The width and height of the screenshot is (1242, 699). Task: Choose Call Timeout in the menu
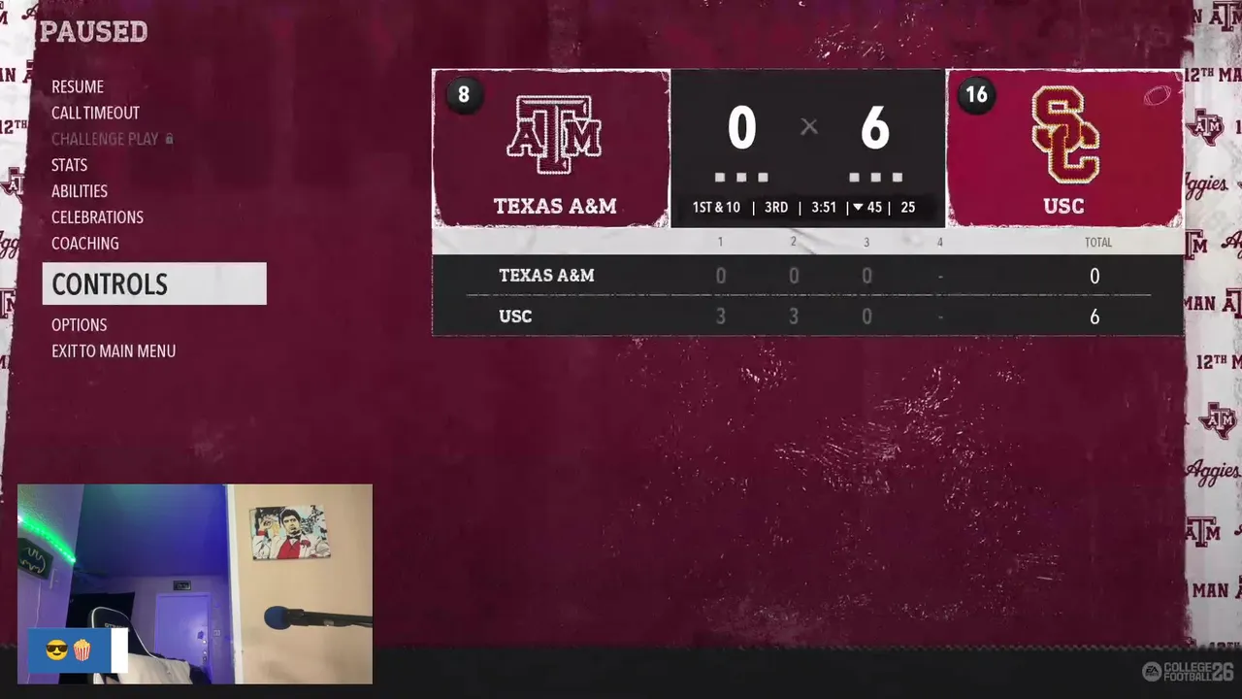95,114
